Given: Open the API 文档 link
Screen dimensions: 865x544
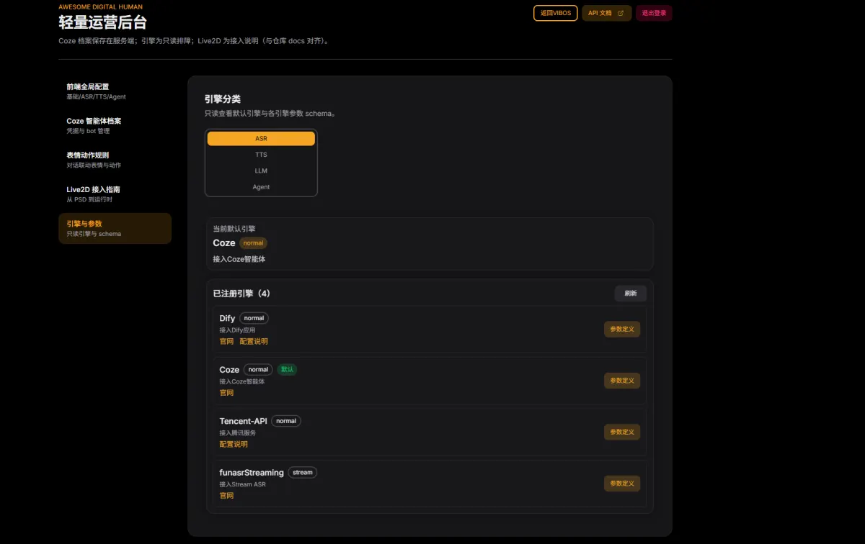Looking at the screenshot, I should tap(606, 13).
